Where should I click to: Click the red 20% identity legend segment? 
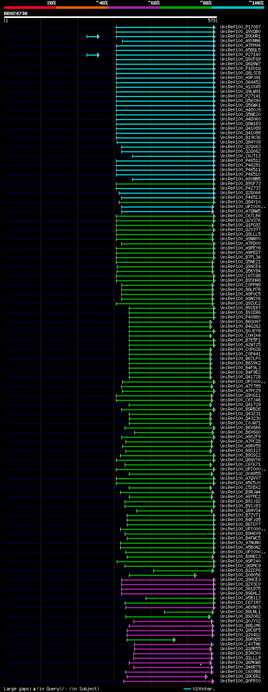click(30, 8)
